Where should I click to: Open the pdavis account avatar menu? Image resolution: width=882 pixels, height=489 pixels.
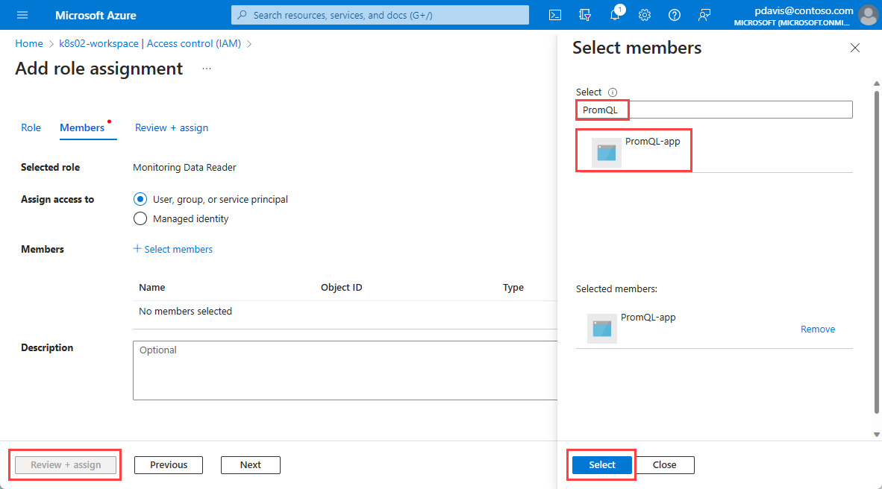[868, 15]
